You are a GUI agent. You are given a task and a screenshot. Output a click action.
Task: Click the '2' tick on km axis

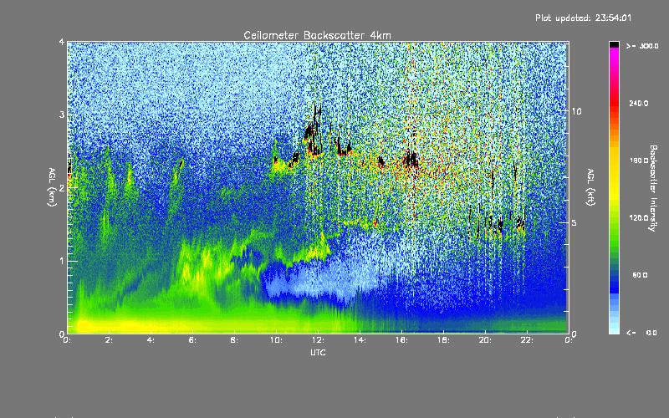pyautogui.click(x=62, y=188)
